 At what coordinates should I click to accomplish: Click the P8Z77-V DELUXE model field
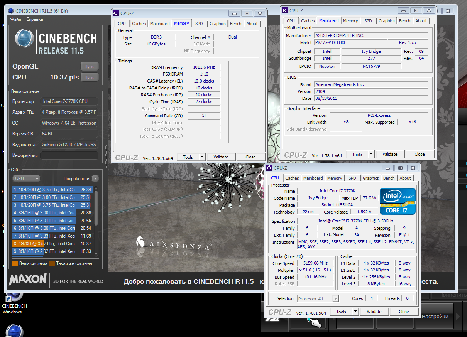[x=350, y=42]
